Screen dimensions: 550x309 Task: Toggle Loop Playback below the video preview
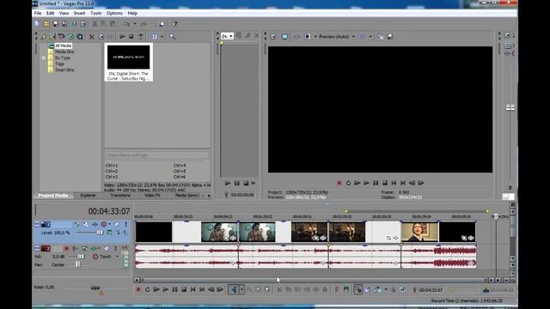click(x=348, y=183)
